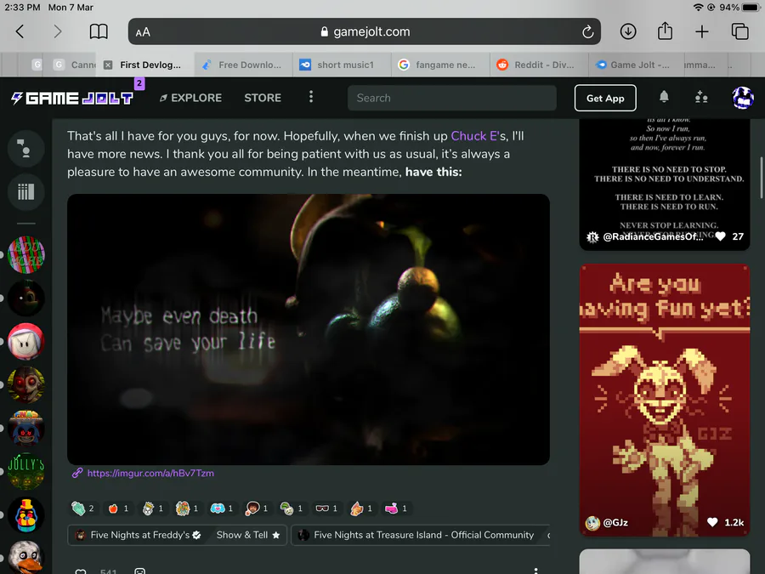Open the library playlists sidebar icon
Screen dimensions: 765x574
(x=25, y=192)
